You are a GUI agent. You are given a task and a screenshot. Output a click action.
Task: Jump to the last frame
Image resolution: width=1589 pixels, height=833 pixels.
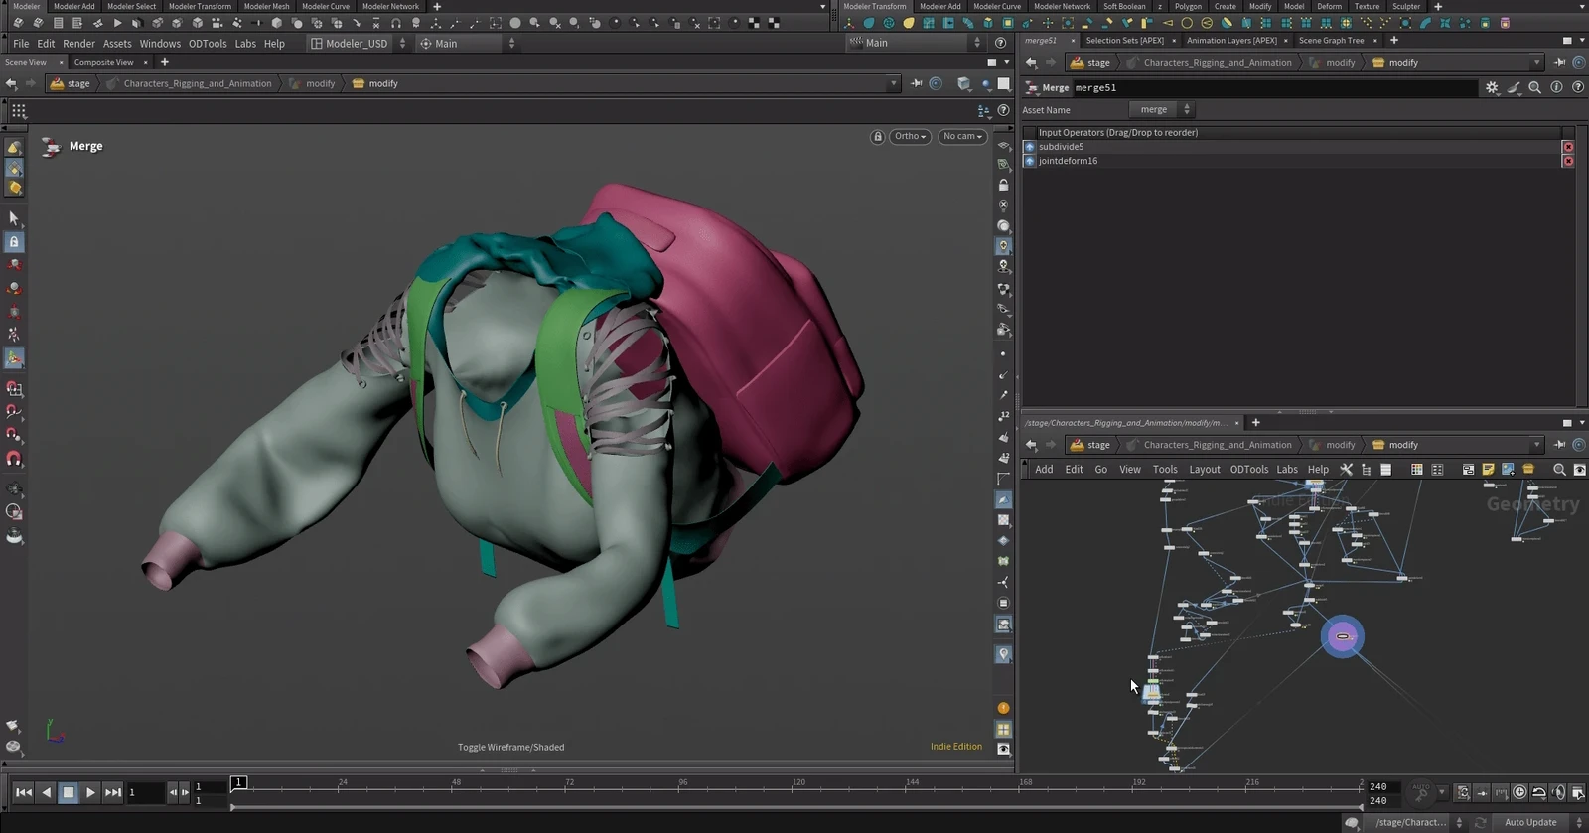pyautogui.click(x=113, y=792)
